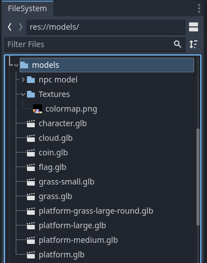
Task: Switch to the FileSystem tab
Action: (27, 8)
